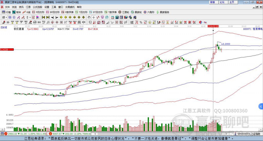Open the 9T四方形 tool
263x141 pixels.
click(96, 12)
